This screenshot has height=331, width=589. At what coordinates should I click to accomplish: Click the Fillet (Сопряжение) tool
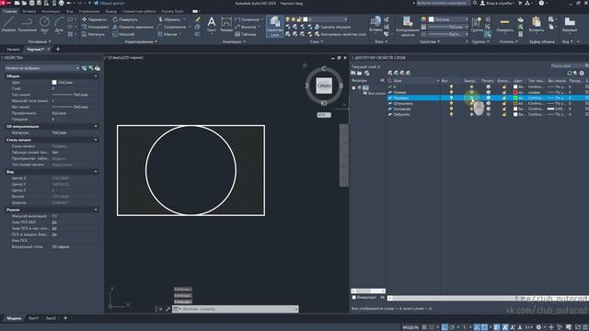pyautogui.click(x=172, y=27)
